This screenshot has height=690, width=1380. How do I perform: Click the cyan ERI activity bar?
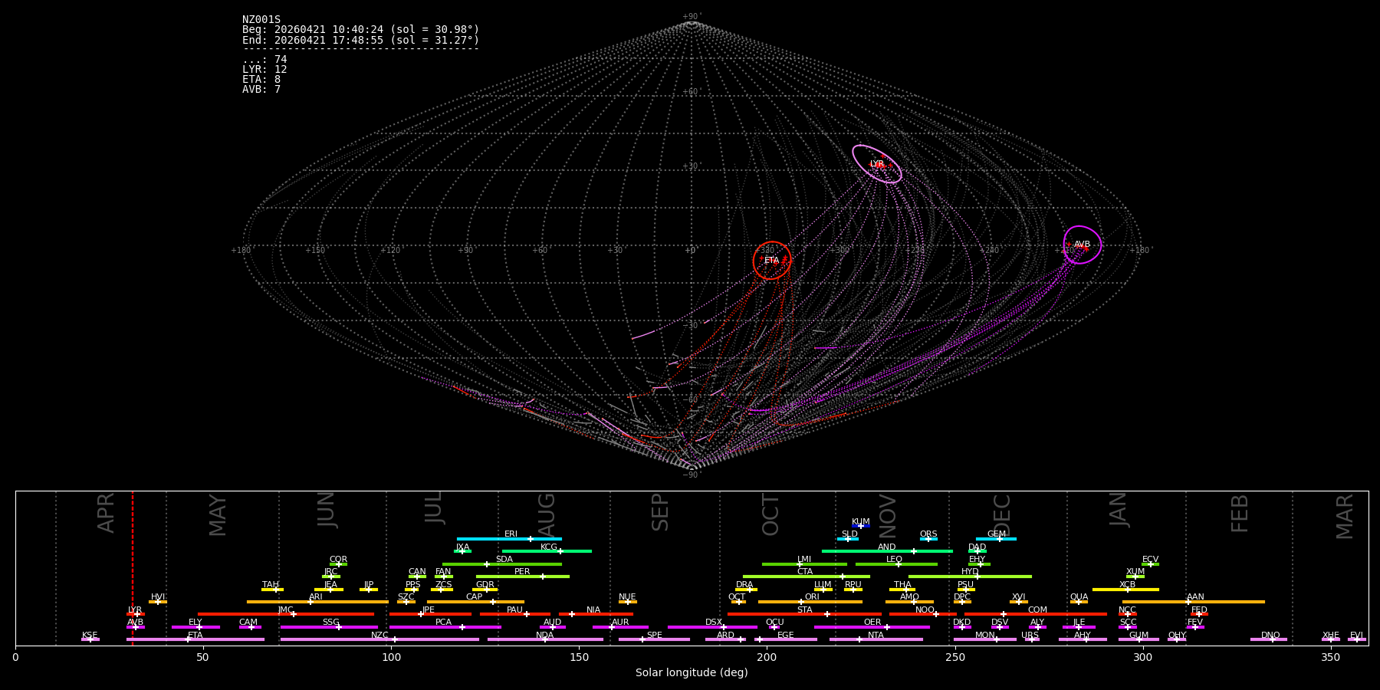pyautogui.click(x=509, y=539)
